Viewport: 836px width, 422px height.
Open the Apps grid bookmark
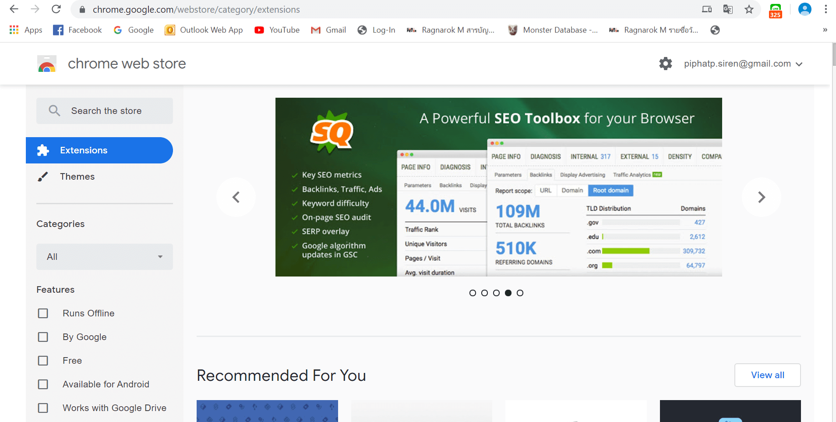click(x=26, y=30)
